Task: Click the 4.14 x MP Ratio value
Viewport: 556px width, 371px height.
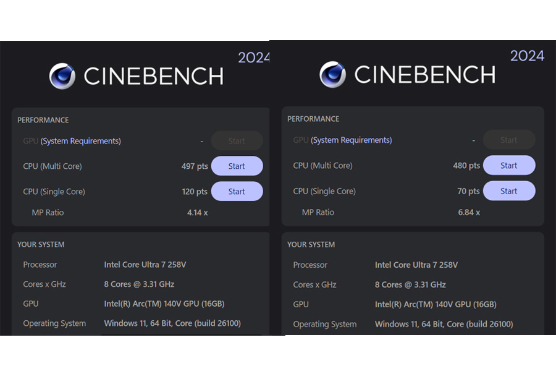Action: coord(198,213)
